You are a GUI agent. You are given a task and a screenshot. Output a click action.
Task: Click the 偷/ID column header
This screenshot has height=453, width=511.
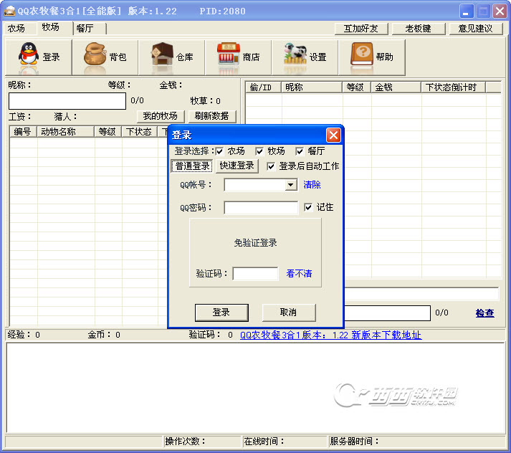(263, 87)
